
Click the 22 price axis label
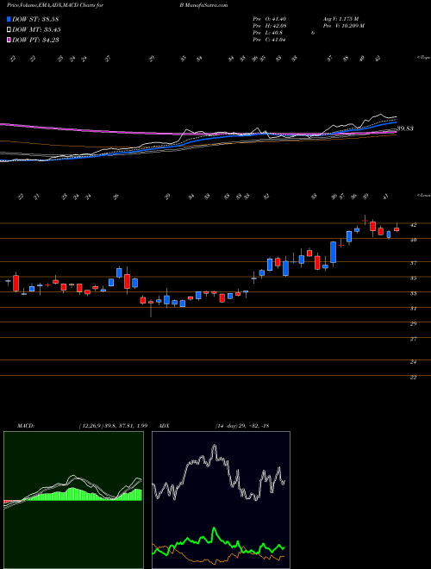click(413, 378)
